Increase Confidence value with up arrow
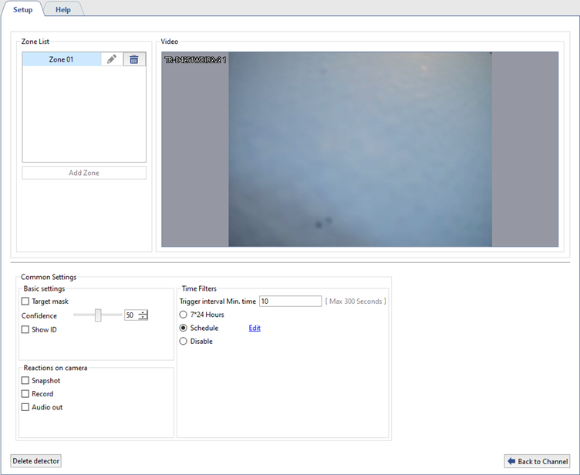Image resolution: width=580 pixels, height=475 pixels. point(143,312)
